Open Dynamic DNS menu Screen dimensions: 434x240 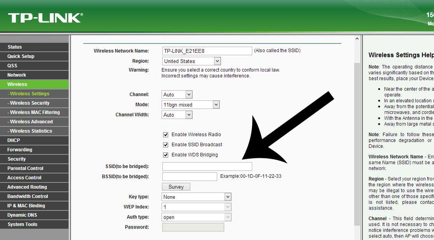[x=34, y=215]
